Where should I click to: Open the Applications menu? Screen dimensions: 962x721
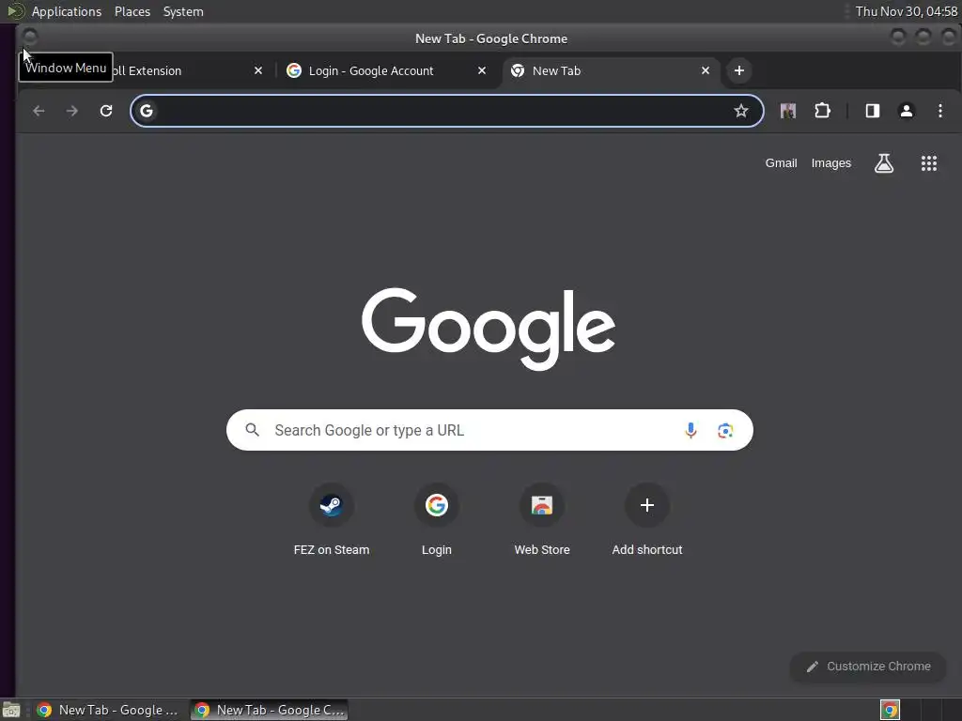67,11
